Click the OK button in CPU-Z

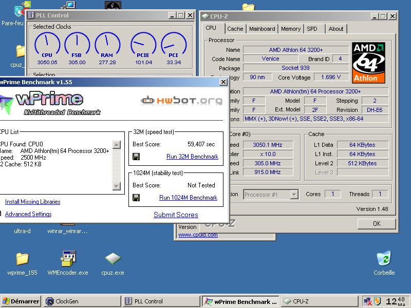(377, 224)
